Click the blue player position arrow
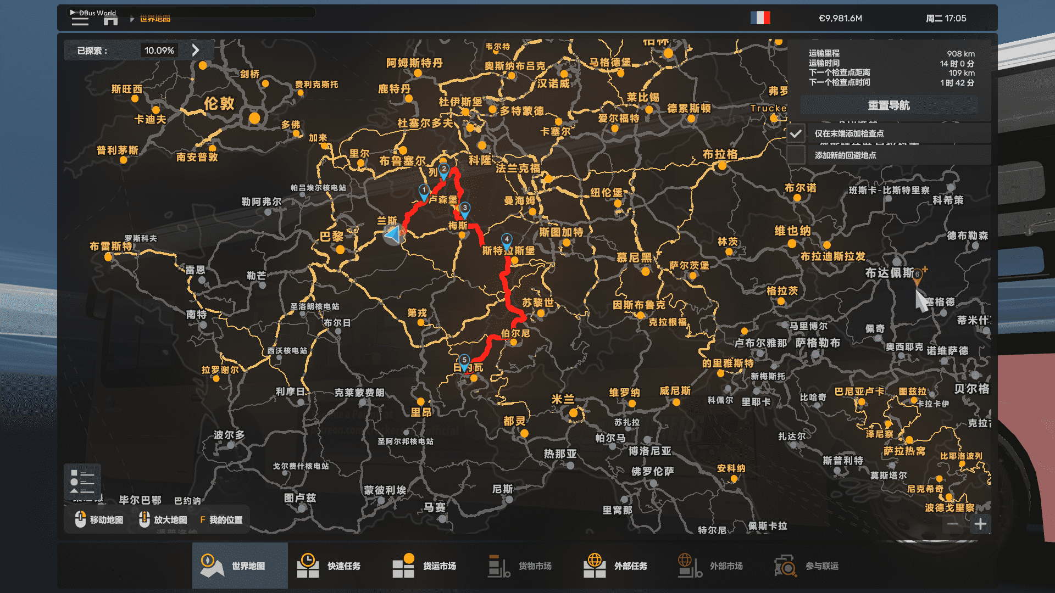 point(393,234)
